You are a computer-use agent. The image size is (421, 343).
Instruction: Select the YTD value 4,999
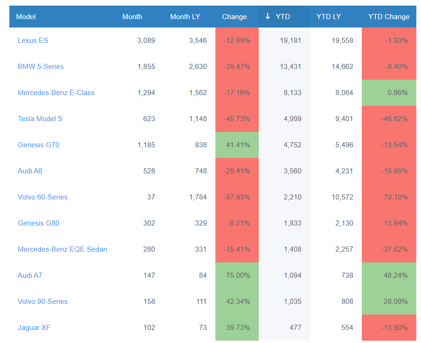pos(292,119)
